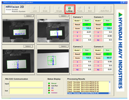Select the Cam4 Success result row

pos(88,93)
